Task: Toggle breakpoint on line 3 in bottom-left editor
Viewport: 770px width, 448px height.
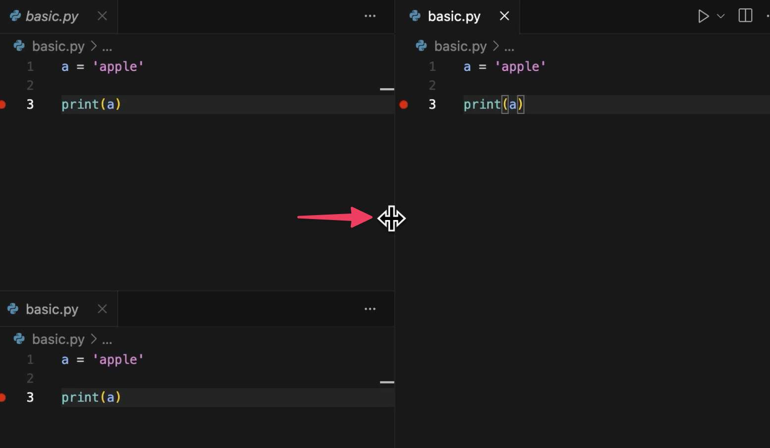Action: (2, 397)
